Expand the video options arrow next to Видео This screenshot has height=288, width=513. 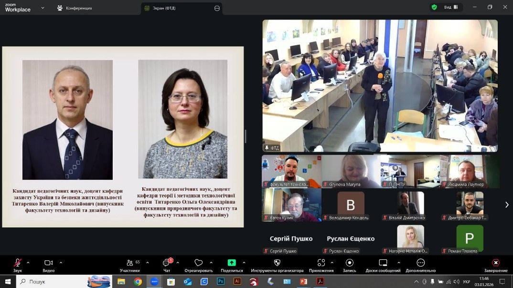click(x=61, y=262)
